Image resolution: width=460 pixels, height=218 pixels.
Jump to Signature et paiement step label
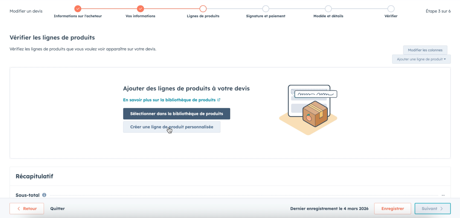266,16
